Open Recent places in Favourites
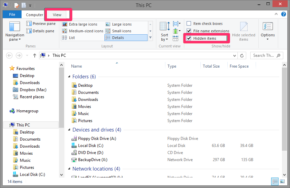This screenshot has width=290, height=188. (32, 97)
